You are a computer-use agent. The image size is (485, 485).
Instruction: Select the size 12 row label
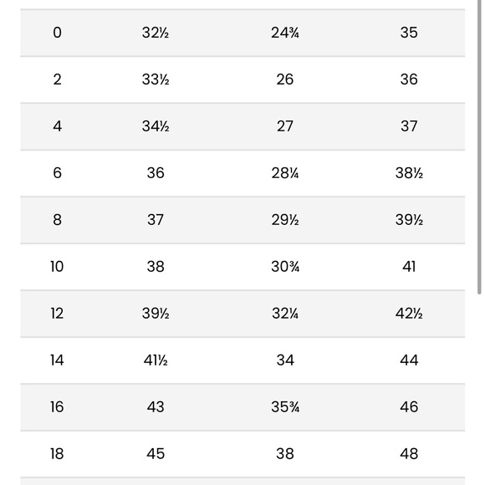coord(57,314)
